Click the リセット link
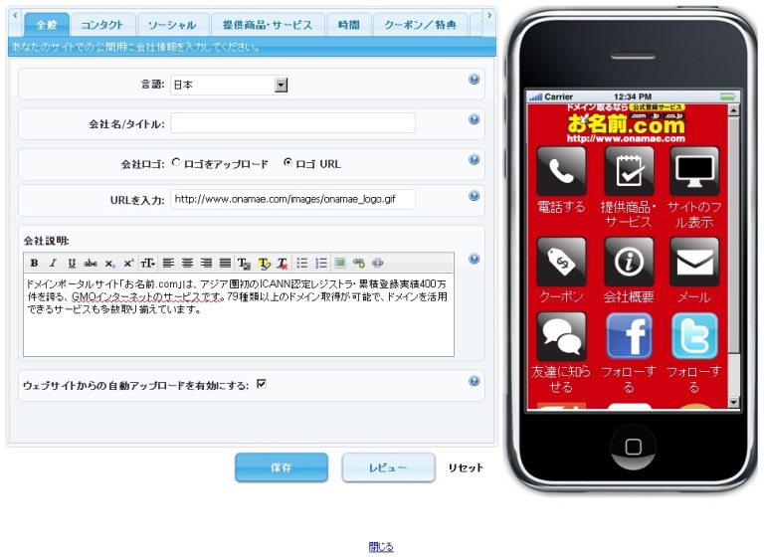The image size is (764, 557). (466, 467)
